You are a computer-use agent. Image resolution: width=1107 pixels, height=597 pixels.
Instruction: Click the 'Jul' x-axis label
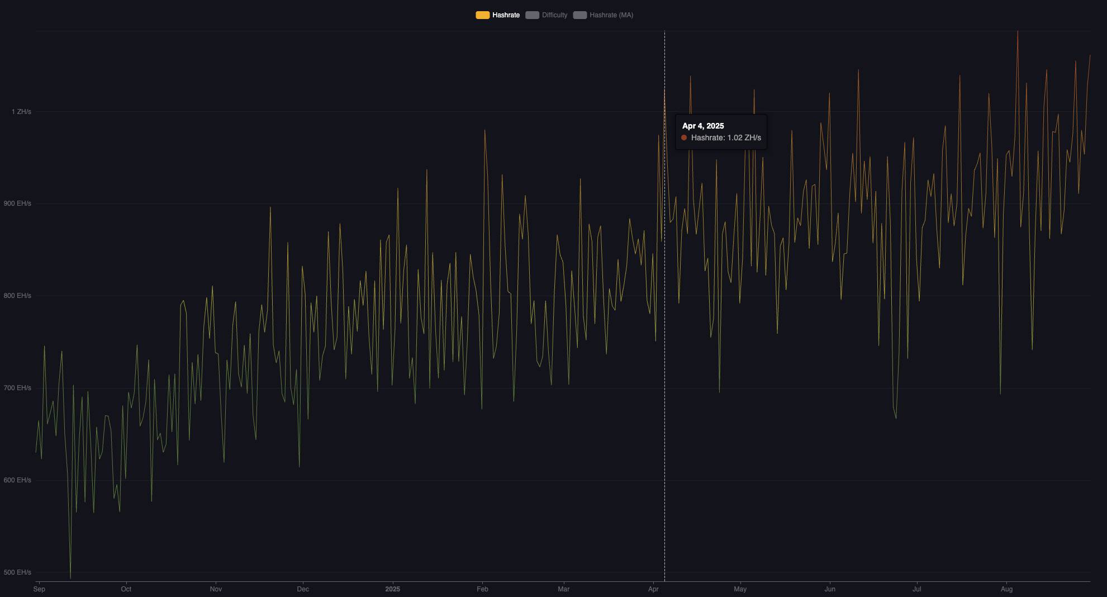pos(917,589)
